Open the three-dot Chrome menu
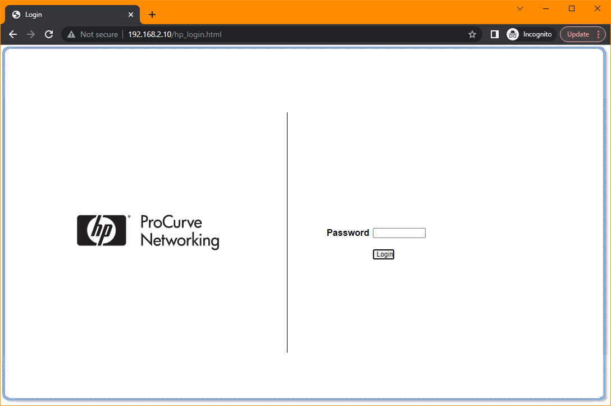The image size is (611, 406). click(598, 34)
